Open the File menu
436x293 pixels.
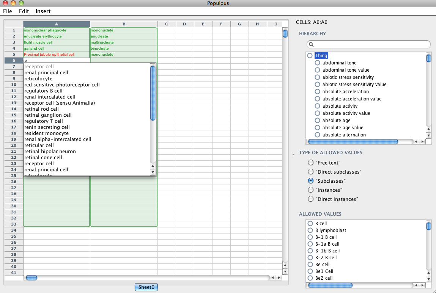pos(8,11)
